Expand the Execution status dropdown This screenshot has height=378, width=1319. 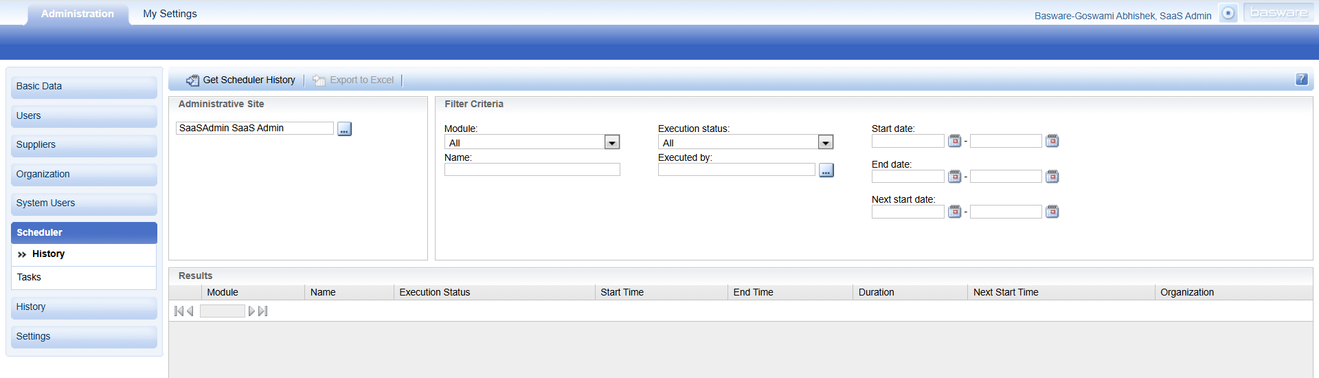click(826, 142)
